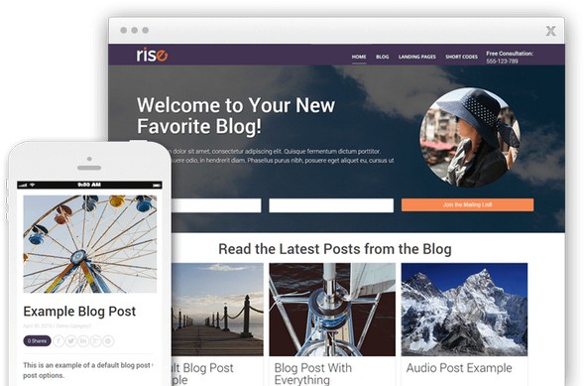Screen dimensions: 585x386
Task: Click the Pinterest share icon
Action: pyautogui.click(x=108, y=340)
